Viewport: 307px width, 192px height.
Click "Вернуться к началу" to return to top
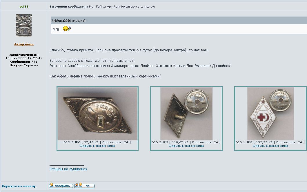(19, 186)
